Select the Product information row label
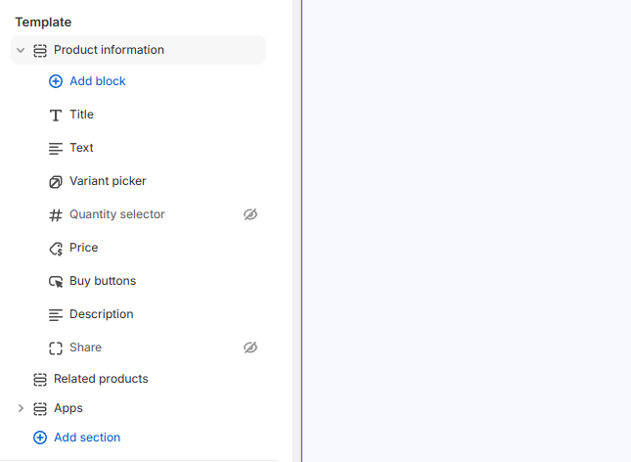This screenshot has height=462, width=631. pos(109,50)
